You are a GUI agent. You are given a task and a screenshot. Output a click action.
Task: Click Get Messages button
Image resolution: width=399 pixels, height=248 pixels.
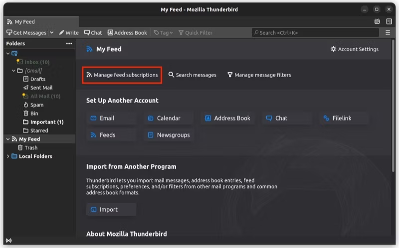(26, 33)
